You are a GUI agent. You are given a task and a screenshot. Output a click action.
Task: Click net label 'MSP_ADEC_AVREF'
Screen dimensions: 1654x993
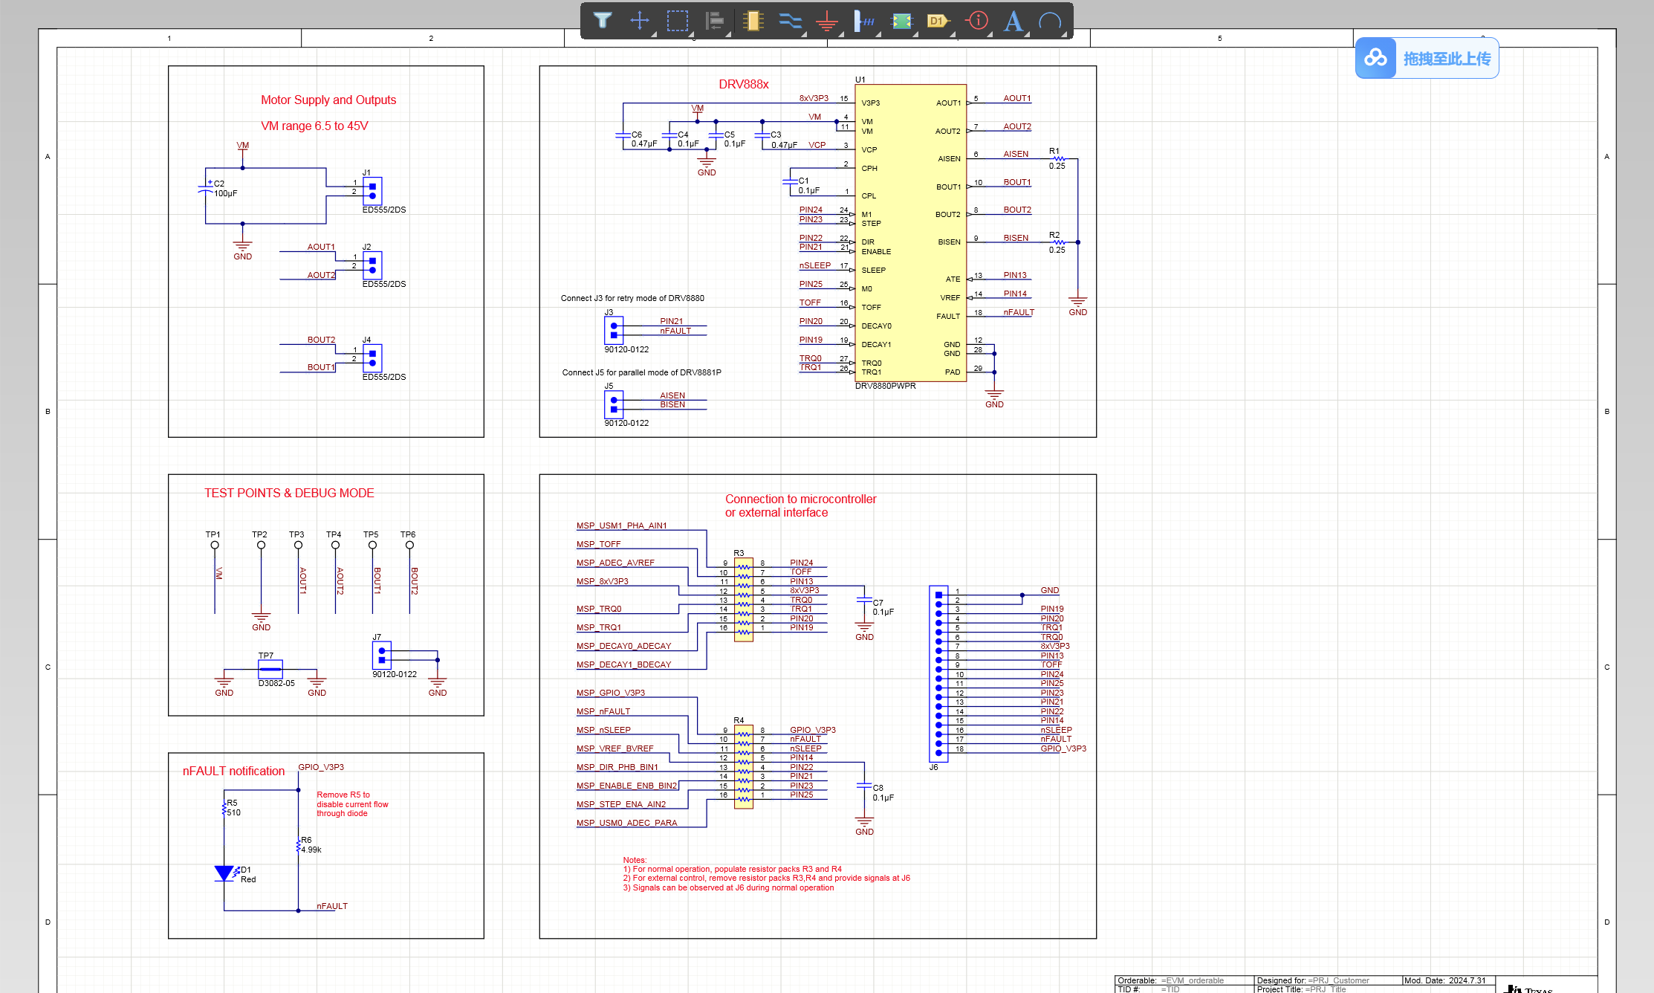(616, 563)
